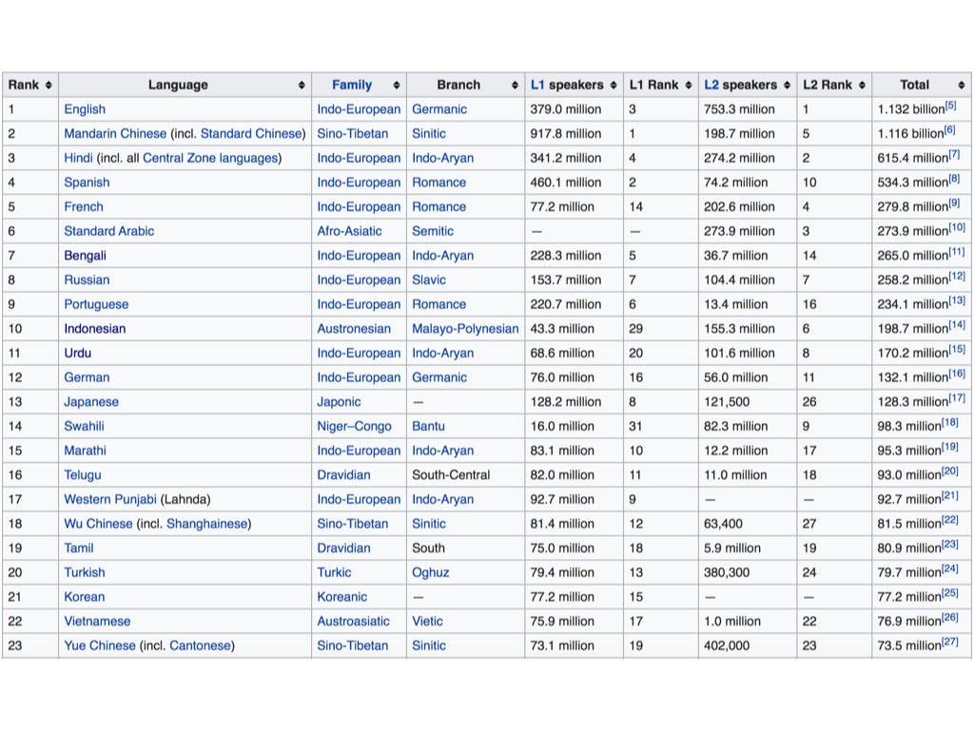Select the cell '753.3 million'
This screenshot has width=974, height=730.
748,109
